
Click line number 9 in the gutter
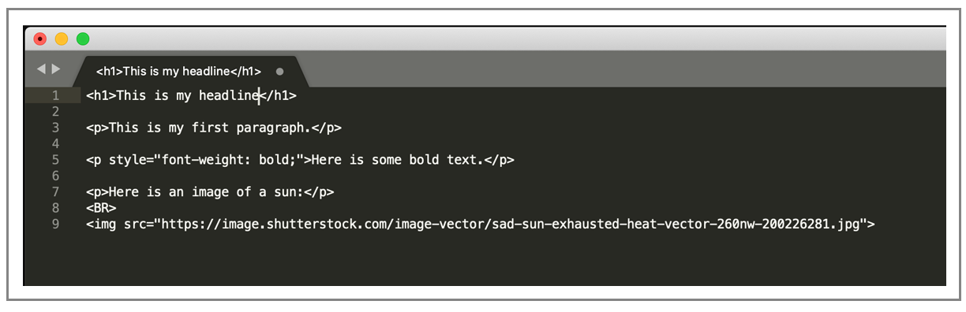pyautogui.click(x=55, y=225)
